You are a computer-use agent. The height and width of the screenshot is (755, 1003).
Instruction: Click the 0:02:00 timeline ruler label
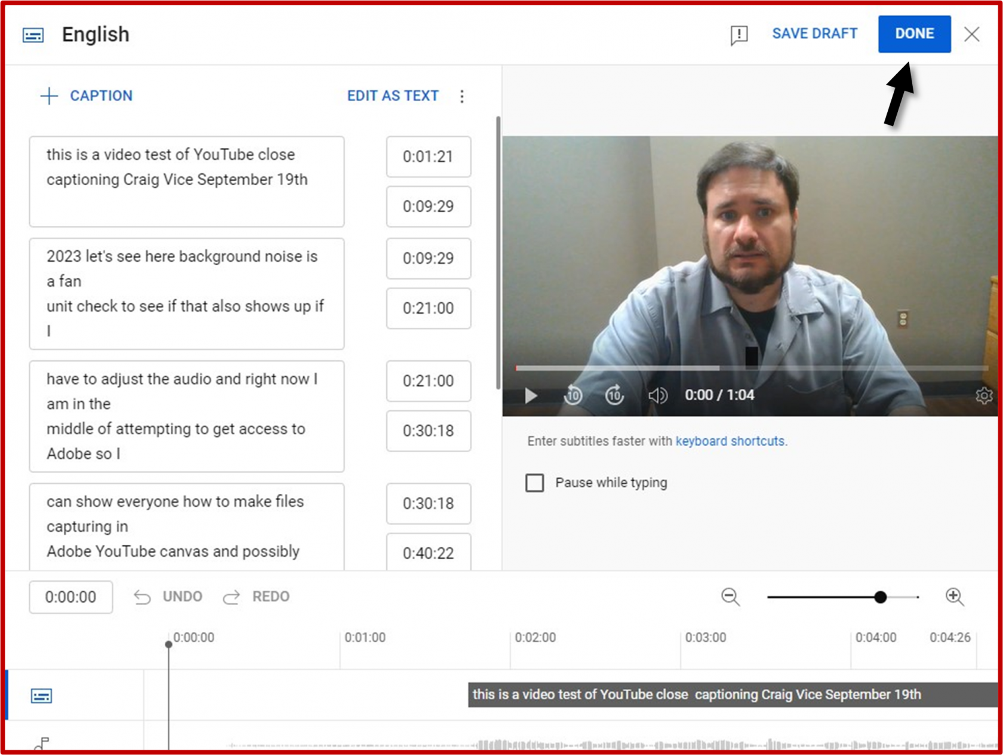click(535, 637)
